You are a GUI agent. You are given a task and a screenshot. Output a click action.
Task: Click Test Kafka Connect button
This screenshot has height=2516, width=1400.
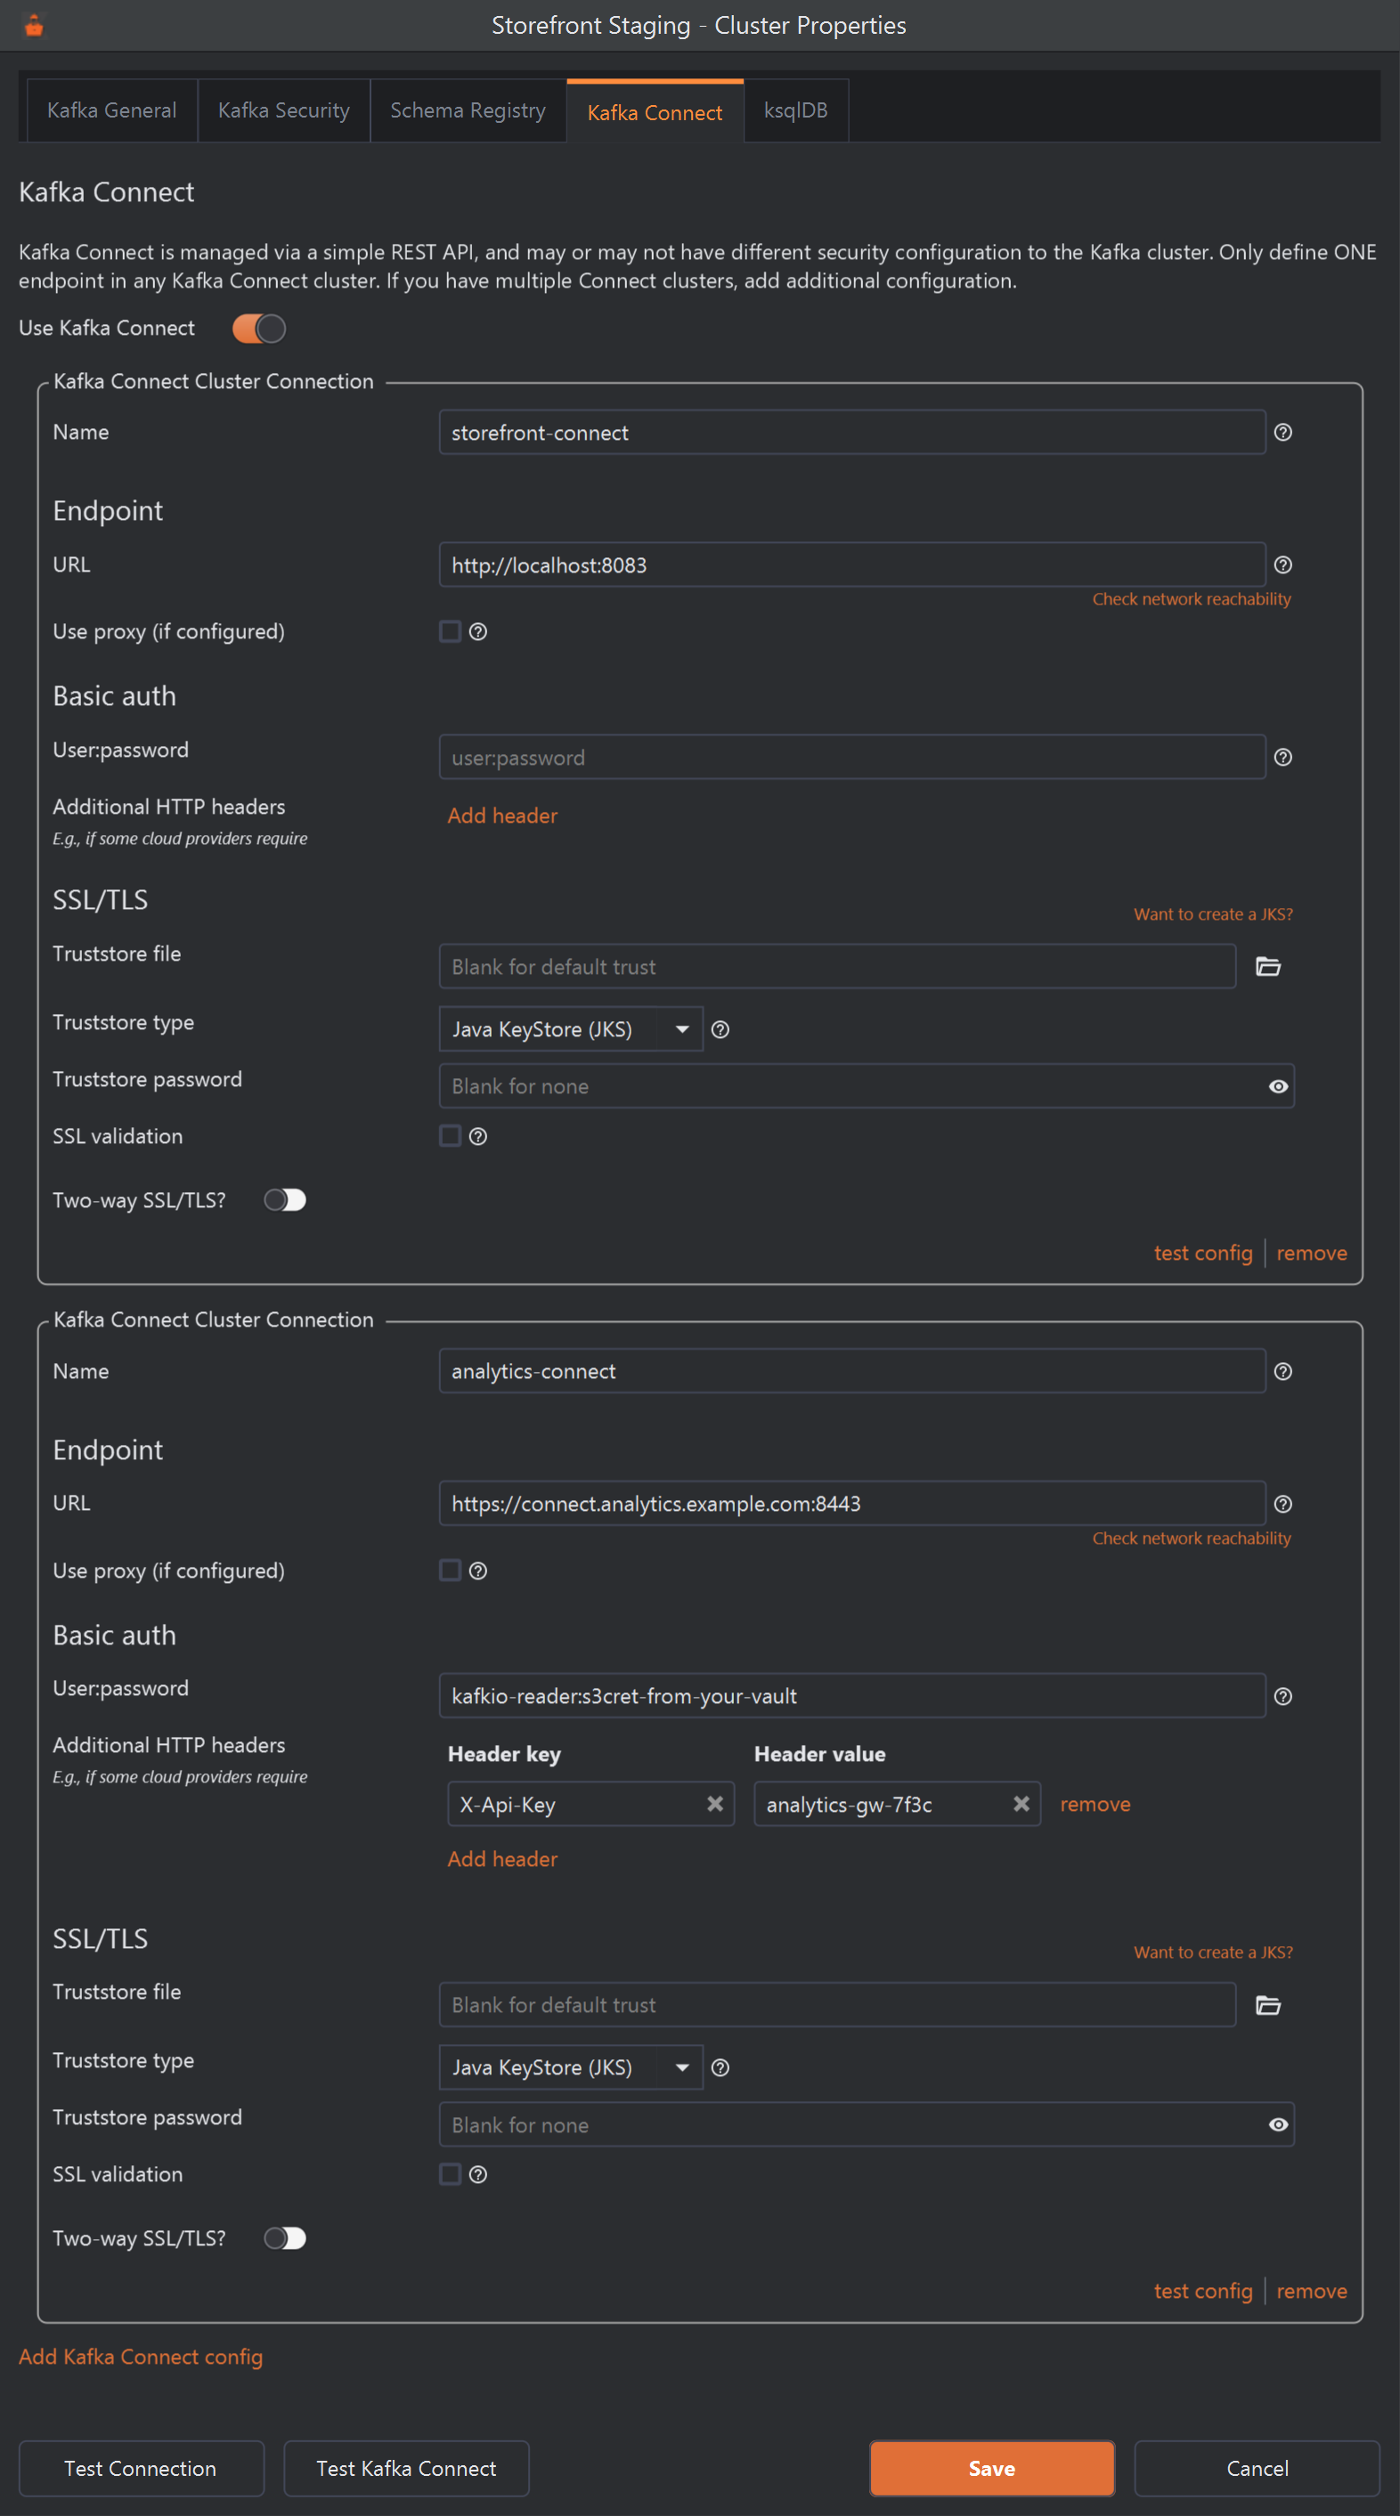click(x=406, y=2468)
